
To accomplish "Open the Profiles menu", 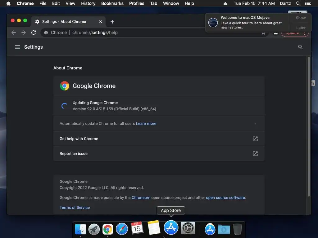I will [x=137, y=3].
